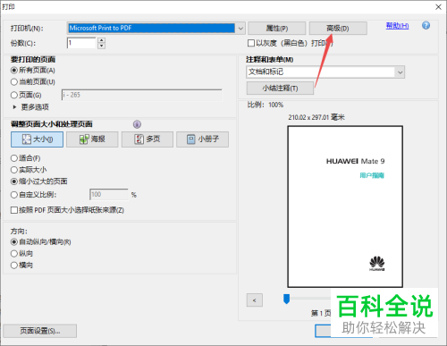Select 纵向 portrait orientation
The width and height of the screenshot is (447, 346).
[21, 254]
